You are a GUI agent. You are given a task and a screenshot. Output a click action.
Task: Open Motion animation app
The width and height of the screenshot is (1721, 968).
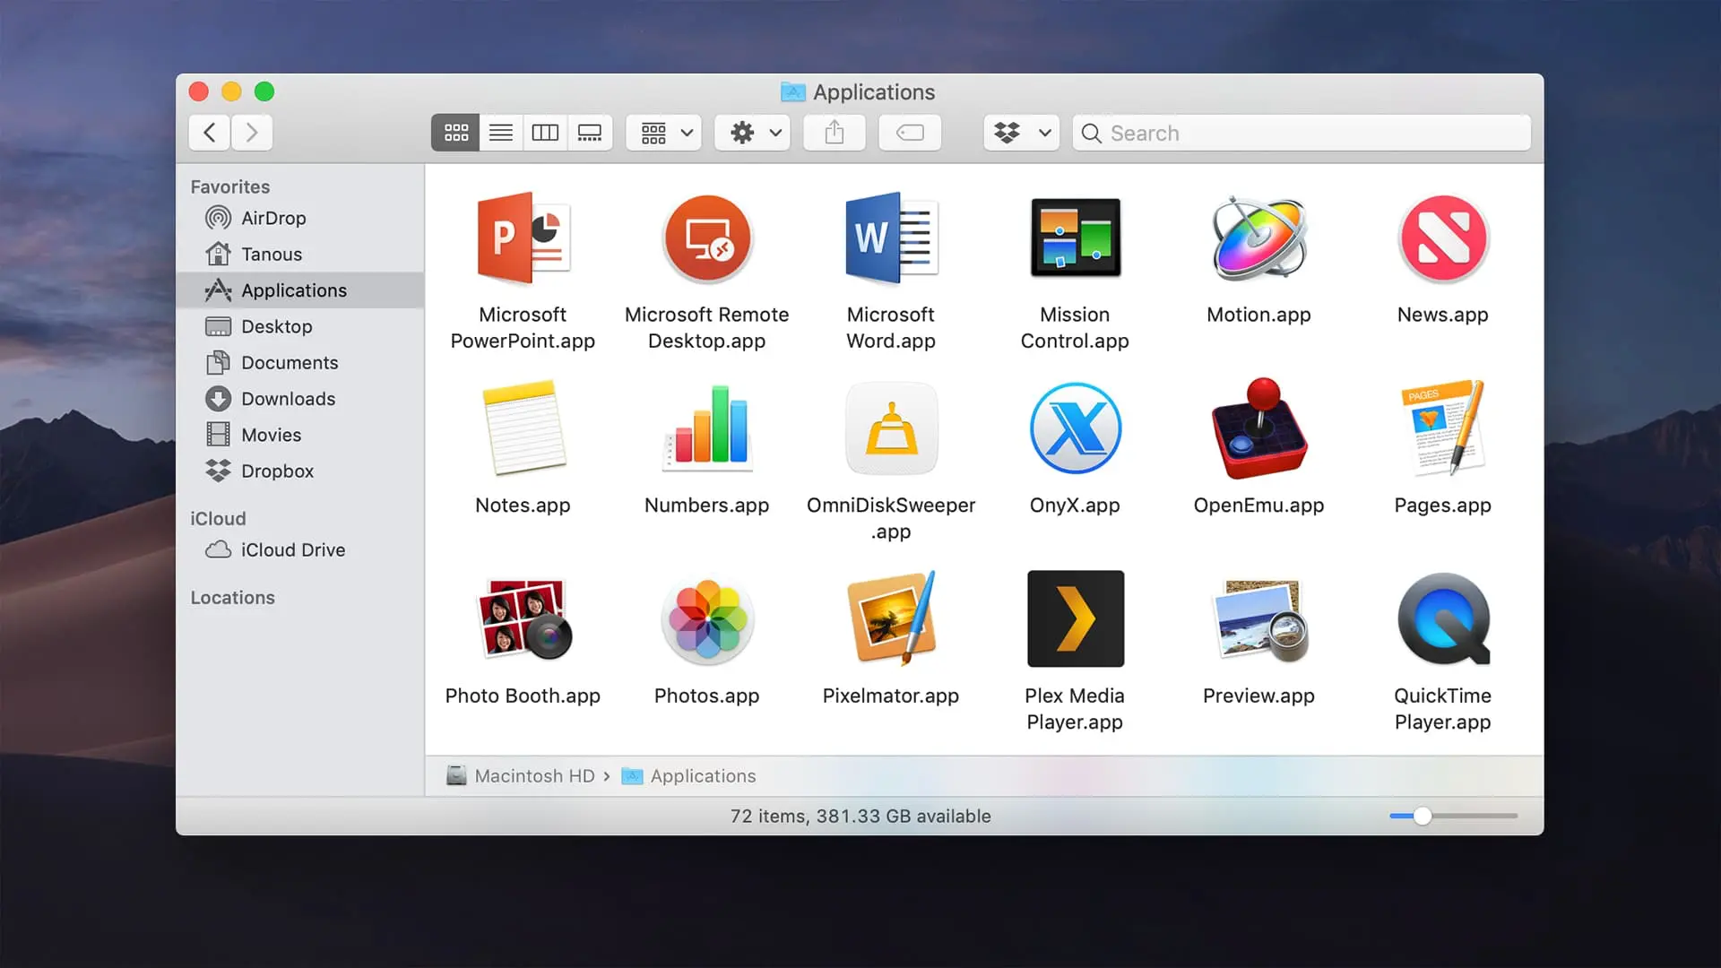point(1258,238)
